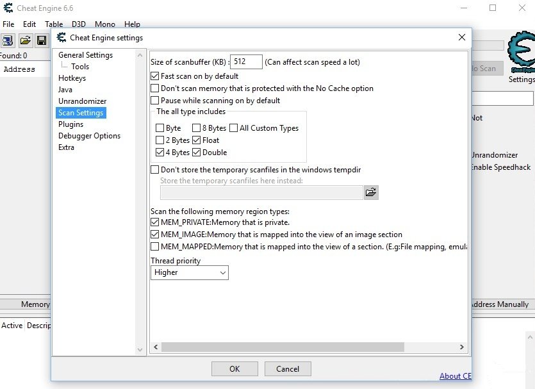Select Extra settings page
This screenshot has height=389, width=535.
point(66,147)
